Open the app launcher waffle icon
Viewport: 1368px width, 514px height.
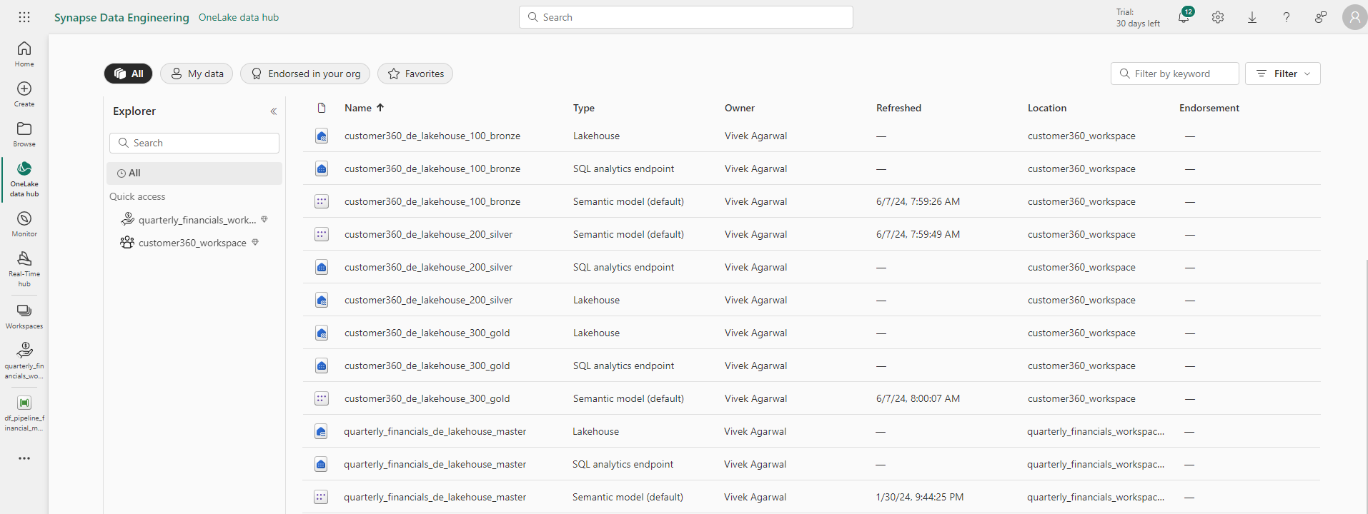24,17
